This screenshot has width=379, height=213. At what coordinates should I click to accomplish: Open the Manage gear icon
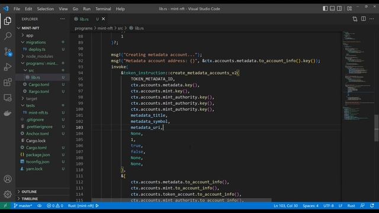pos(8,194)
